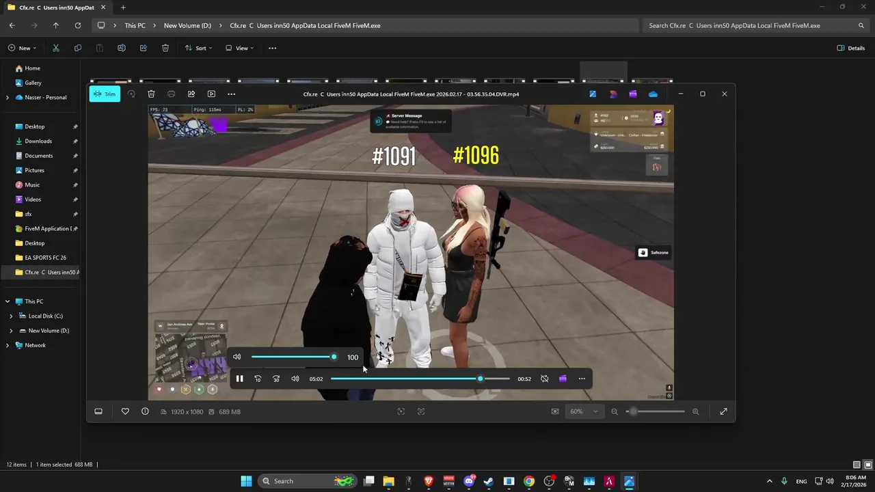Open the OneDrive cloud icon in Photos
This screenshot has width=875, height=492.
pos(653,94)
